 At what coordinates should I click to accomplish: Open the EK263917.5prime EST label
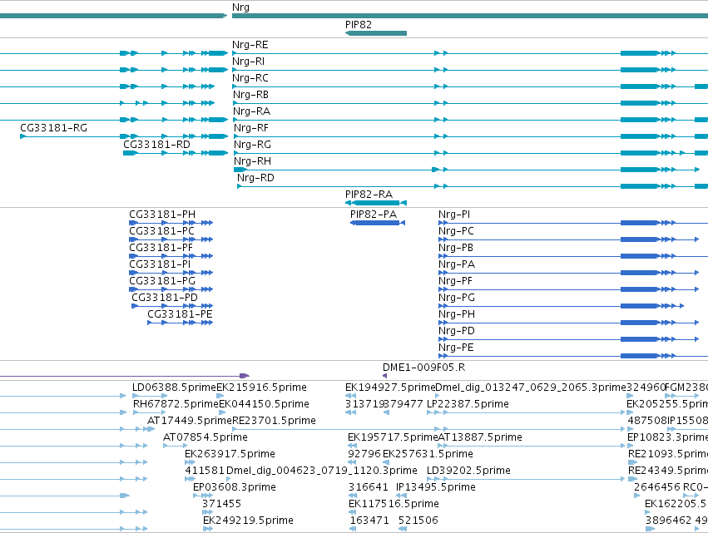pyautogui.click(x=230, y=454)
